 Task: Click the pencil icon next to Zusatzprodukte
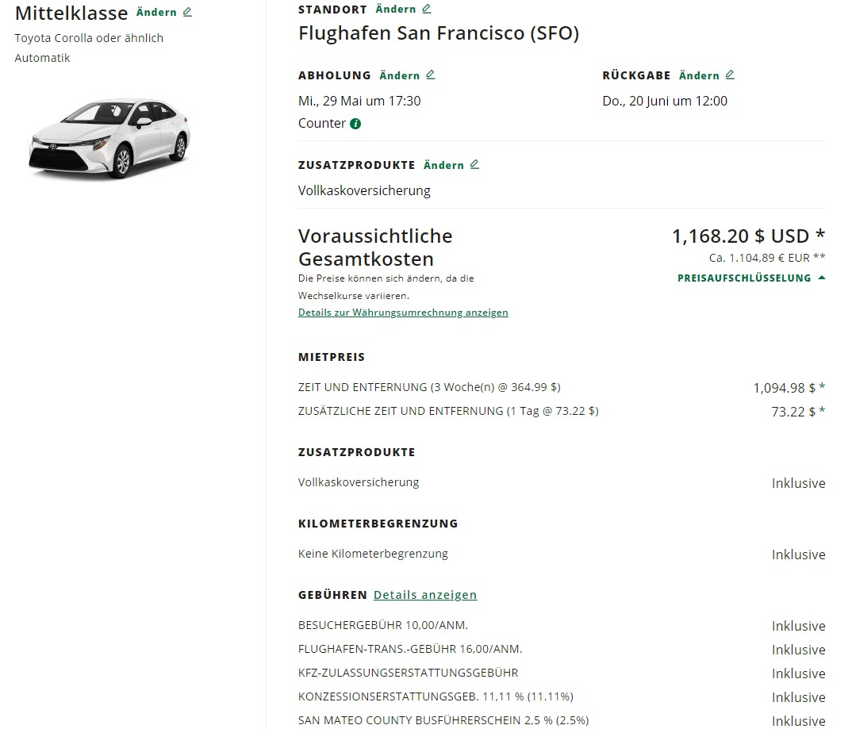point(474,165)
